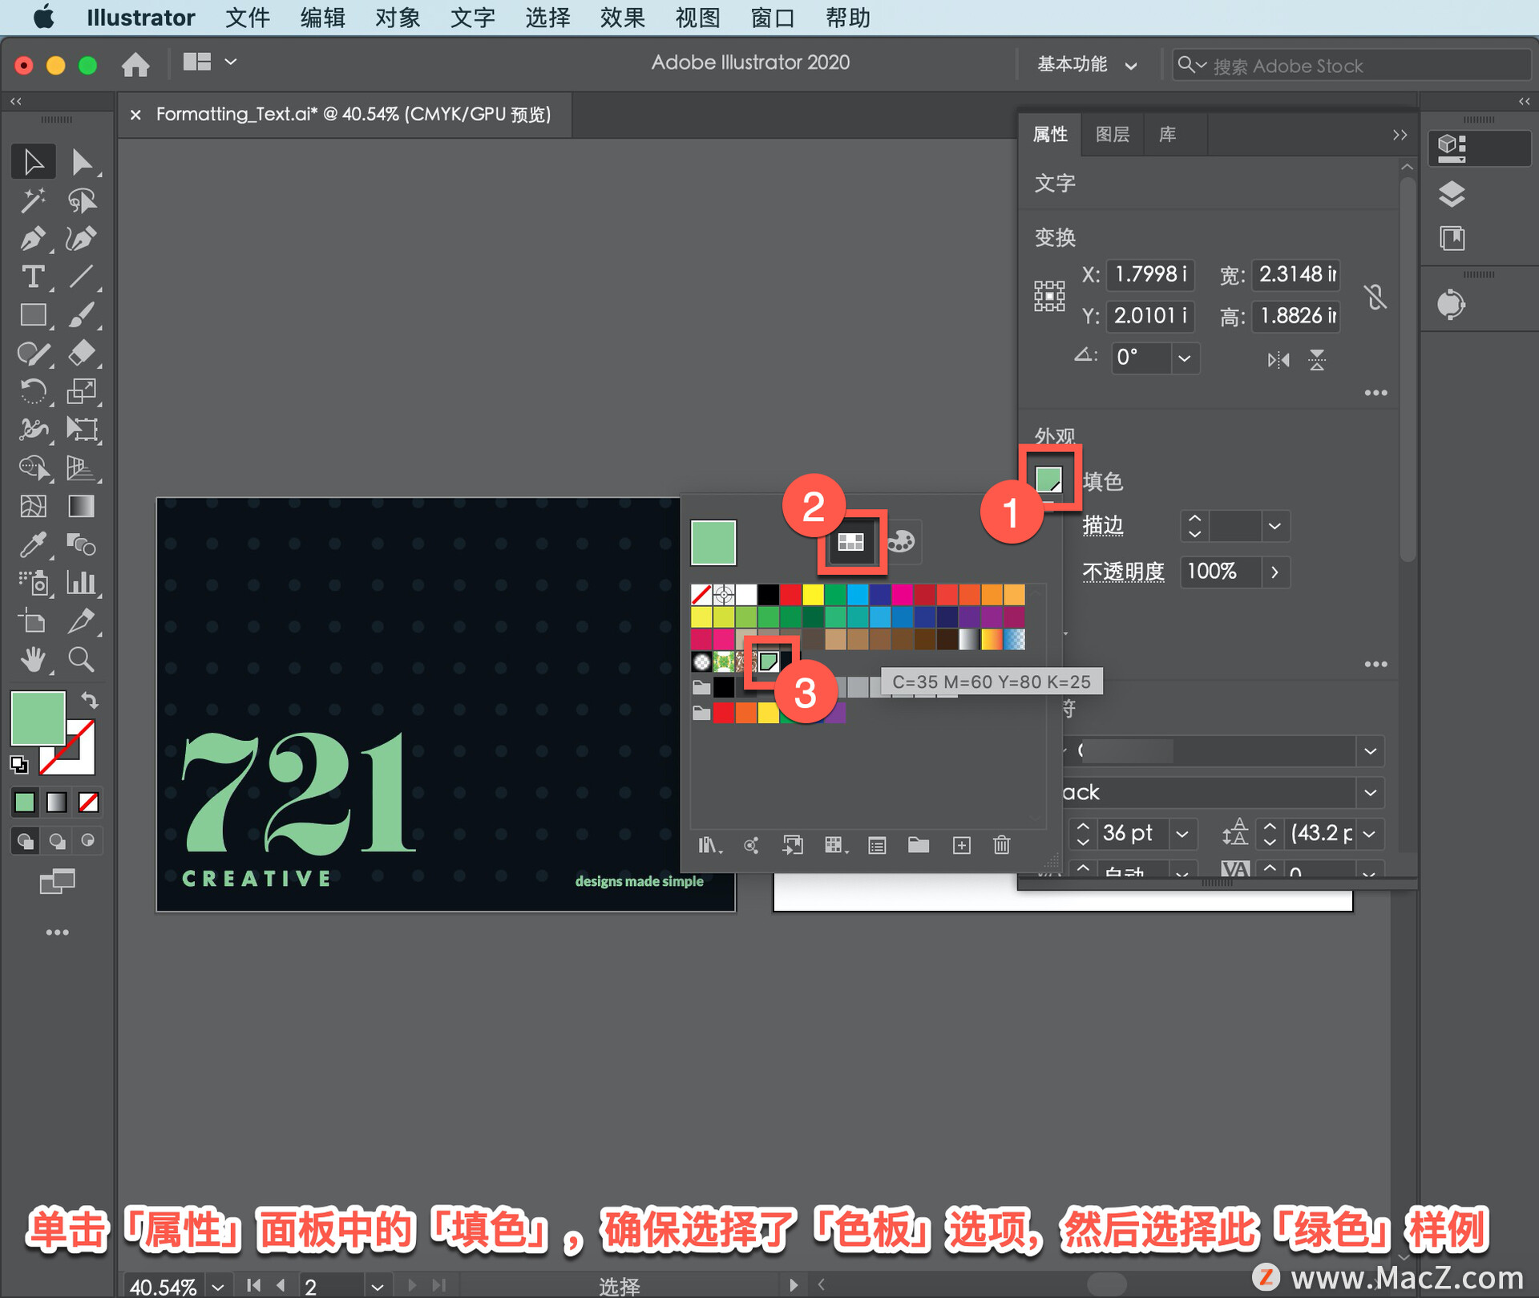The width and height of the screenshot is (1539, 1298).
Task: Go Home from the app bar
Action: [x=135, y=63]
